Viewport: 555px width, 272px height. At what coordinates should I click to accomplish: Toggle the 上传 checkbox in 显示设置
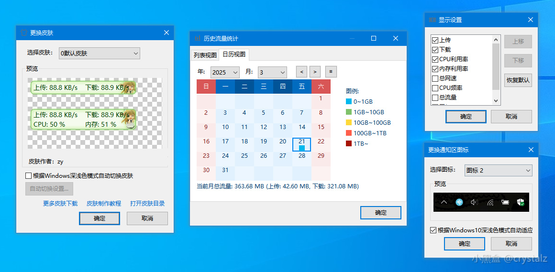pos(435,40)
